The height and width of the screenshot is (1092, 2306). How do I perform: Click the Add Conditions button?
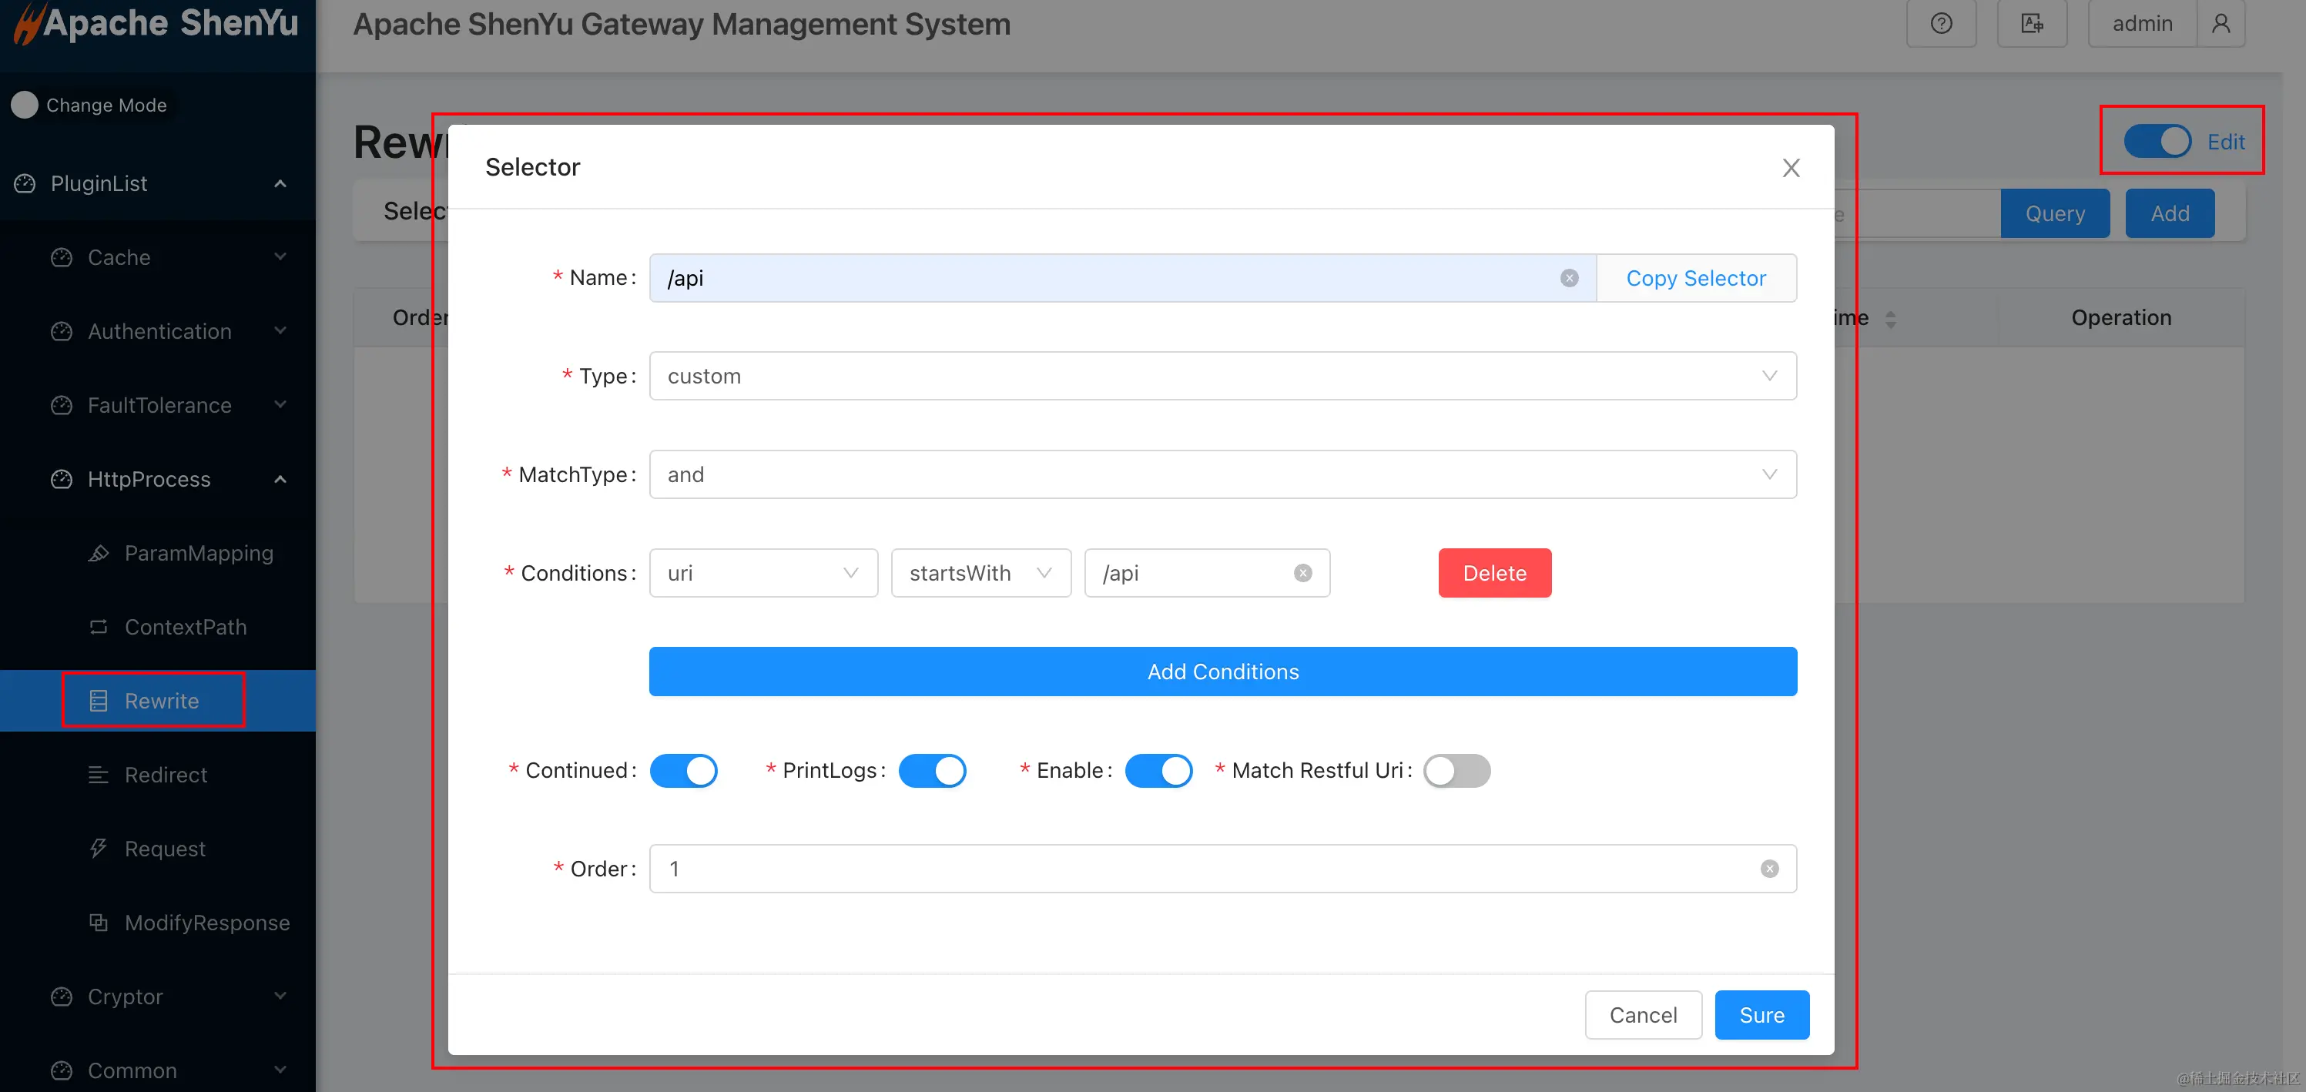1222,672
